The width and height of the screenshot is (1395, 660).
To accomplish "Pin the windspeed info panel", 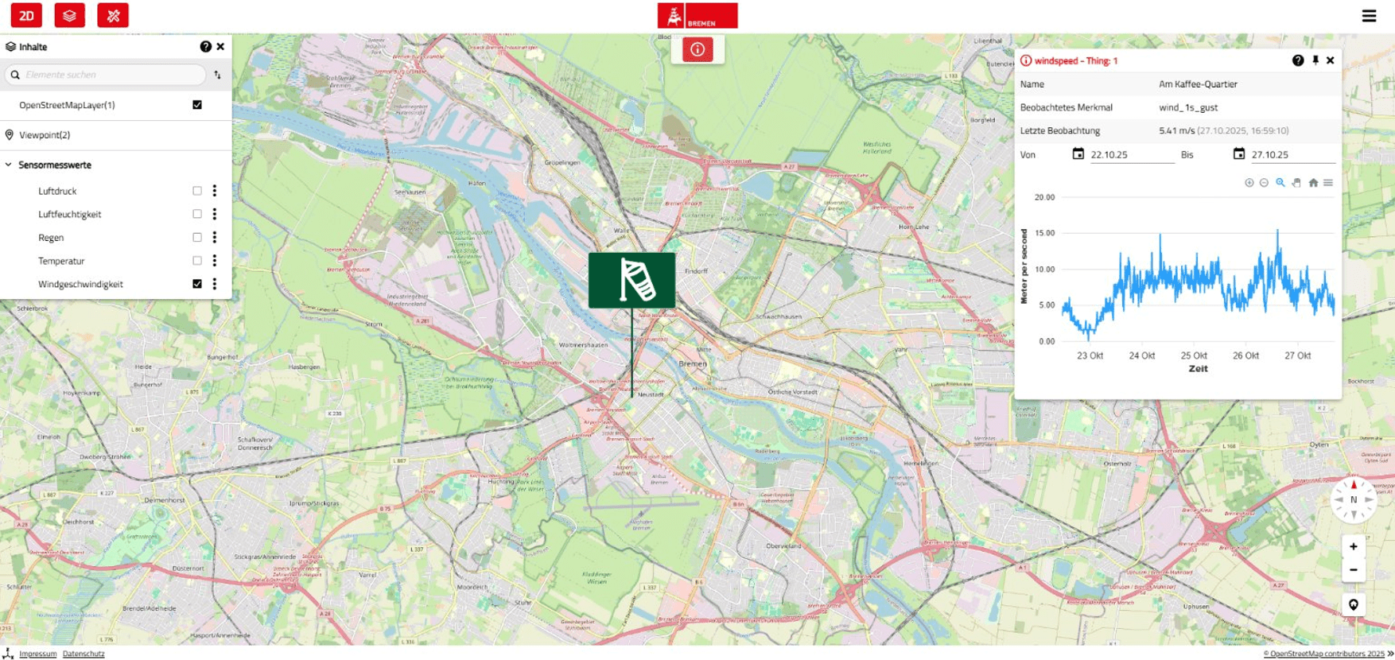I will click(x=1315, y=60).
